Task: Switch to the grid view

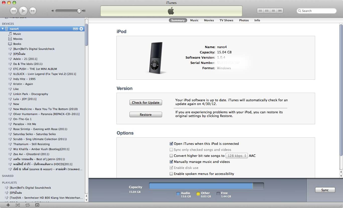Action: [273, 11]
